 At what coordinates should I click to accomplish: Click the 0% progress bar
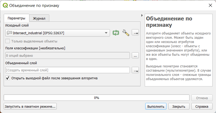click(96, 98)
